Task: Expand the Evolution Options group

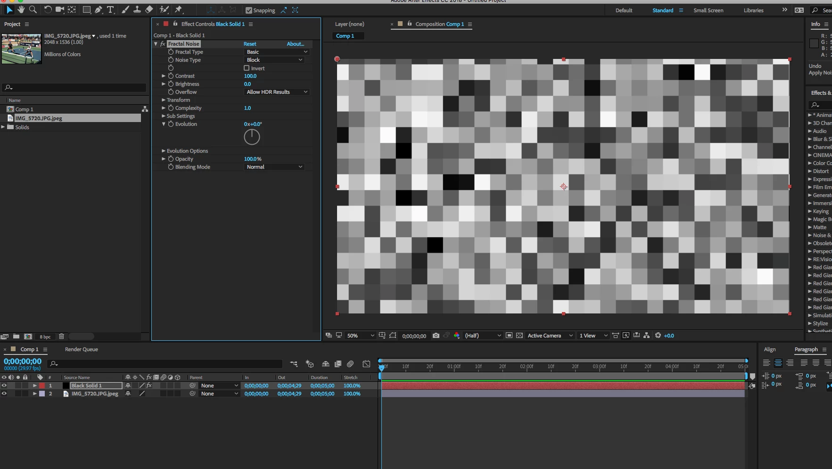Action: coord(164,151)
